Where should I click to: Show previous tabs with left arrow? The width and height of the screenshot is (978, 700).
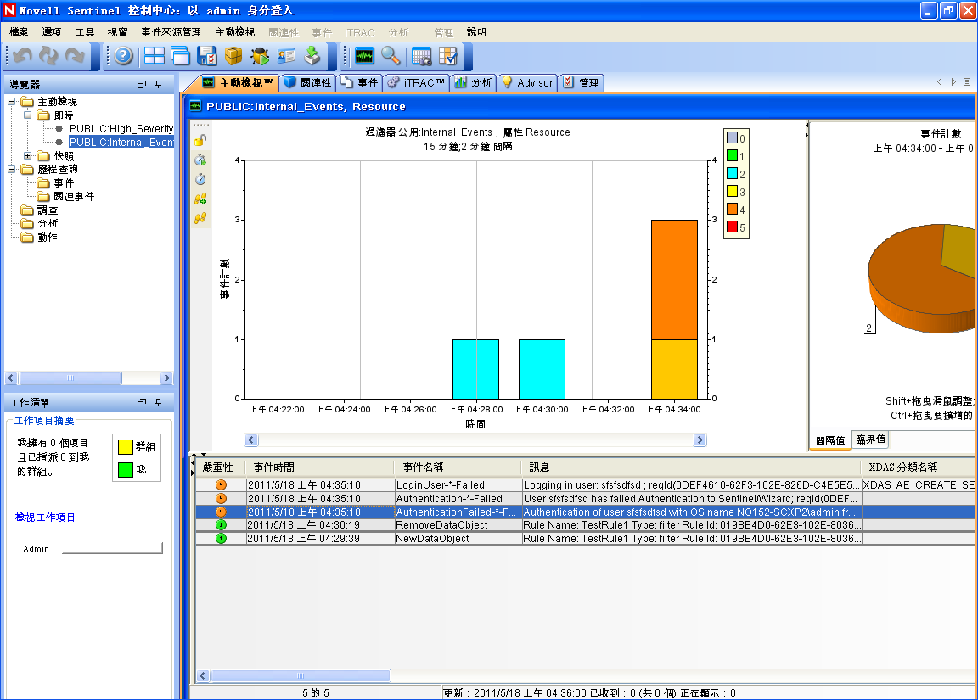coord(939,81)
